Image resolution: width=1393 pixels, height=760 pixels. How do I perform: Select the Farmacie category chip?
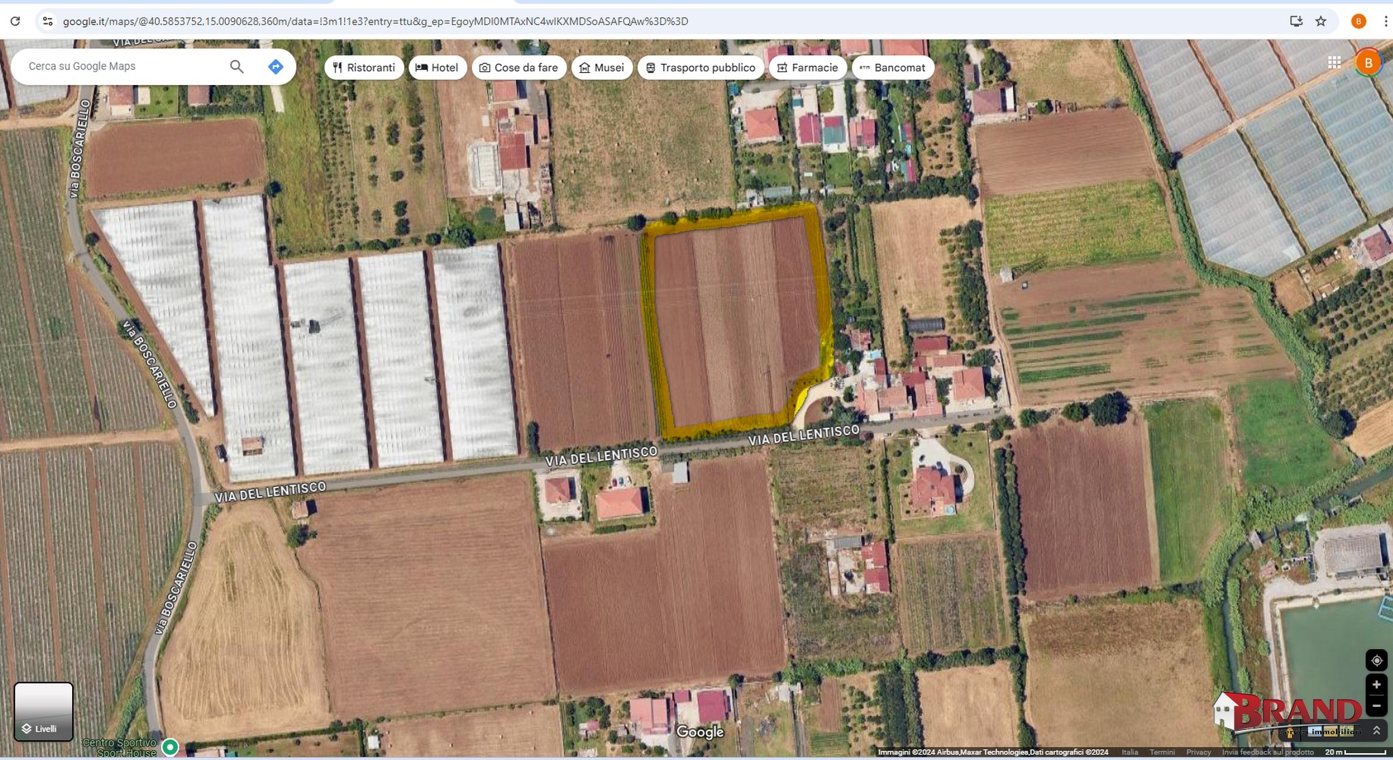(x=808, y=67)
